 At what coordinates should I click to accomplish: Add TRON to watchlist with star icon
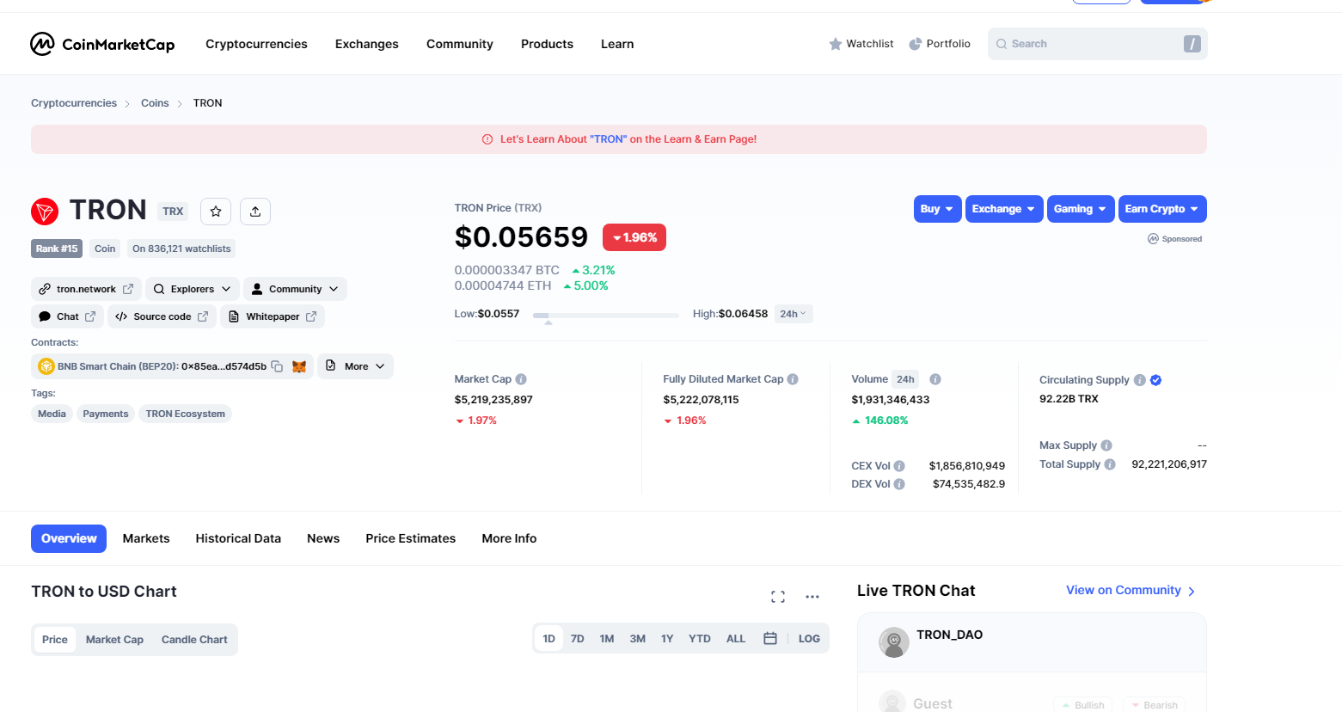[216, 212]
